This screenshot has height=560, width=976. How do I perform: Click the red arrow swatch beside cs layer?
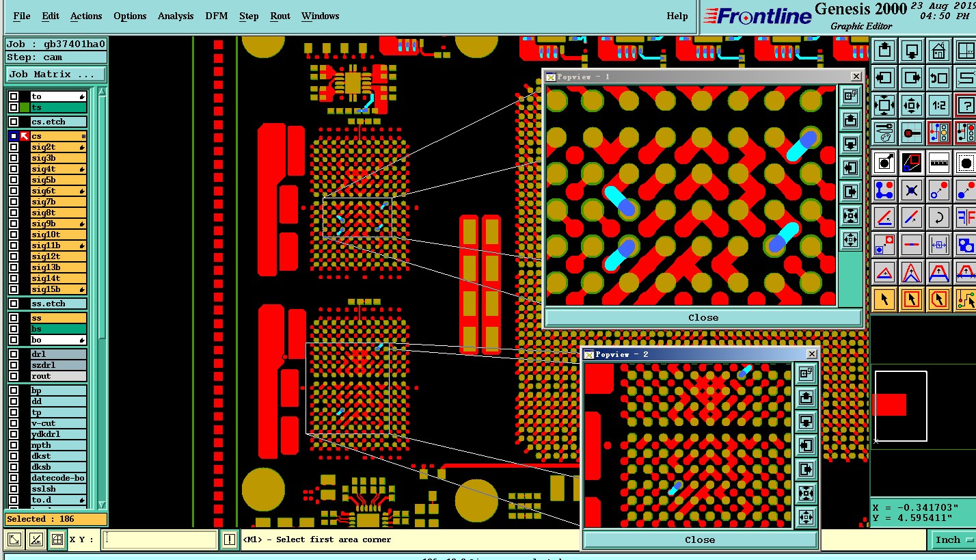pyautogui.click(x=25, y=136)
